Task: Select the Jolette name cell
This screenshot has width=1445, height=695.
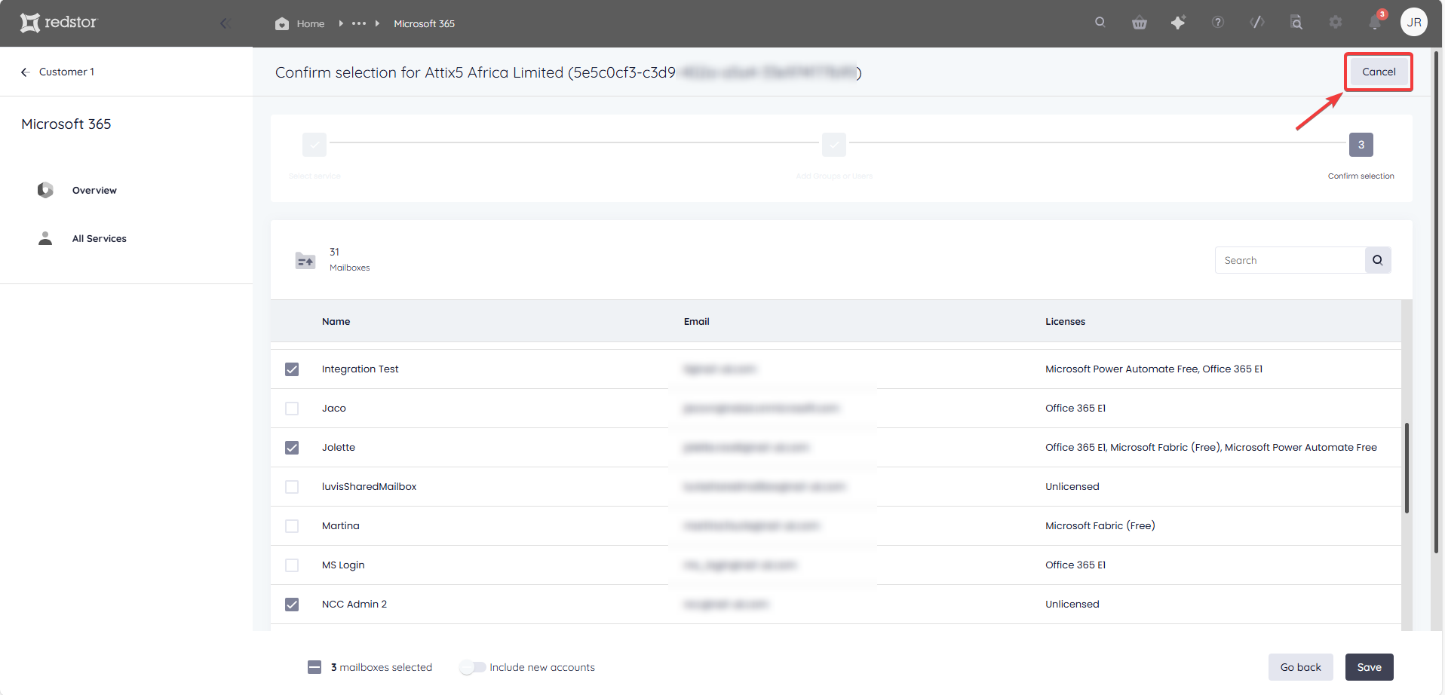Action: coord(338,447)
